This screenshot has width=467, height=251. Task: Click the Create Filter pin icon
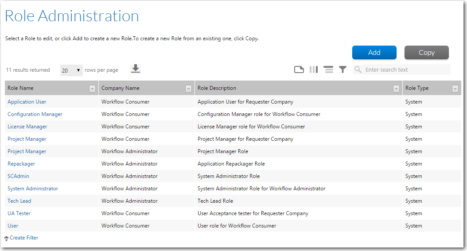coord(7,239)
